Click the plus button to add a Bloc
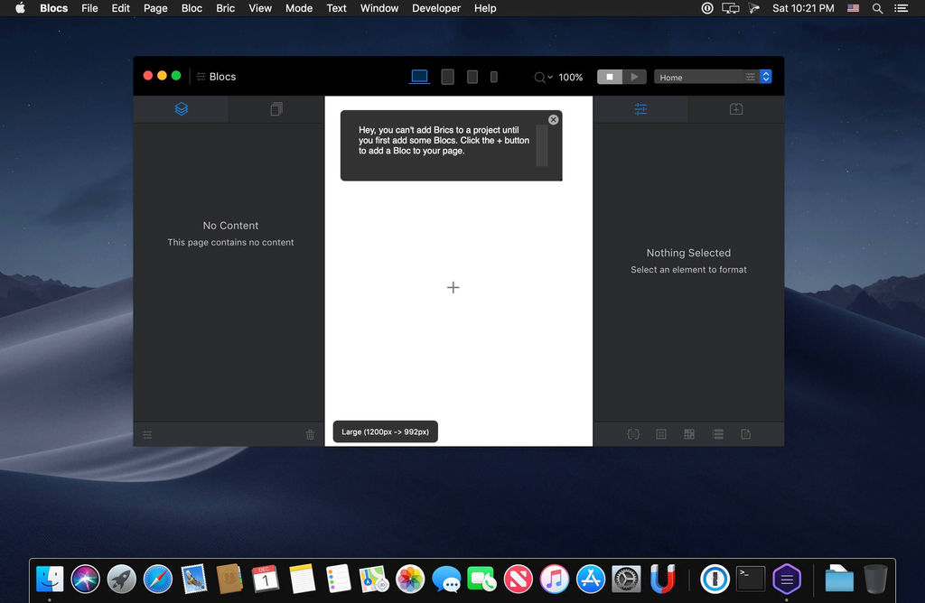Viewport: 925px width, 603px height. [453, 287]
